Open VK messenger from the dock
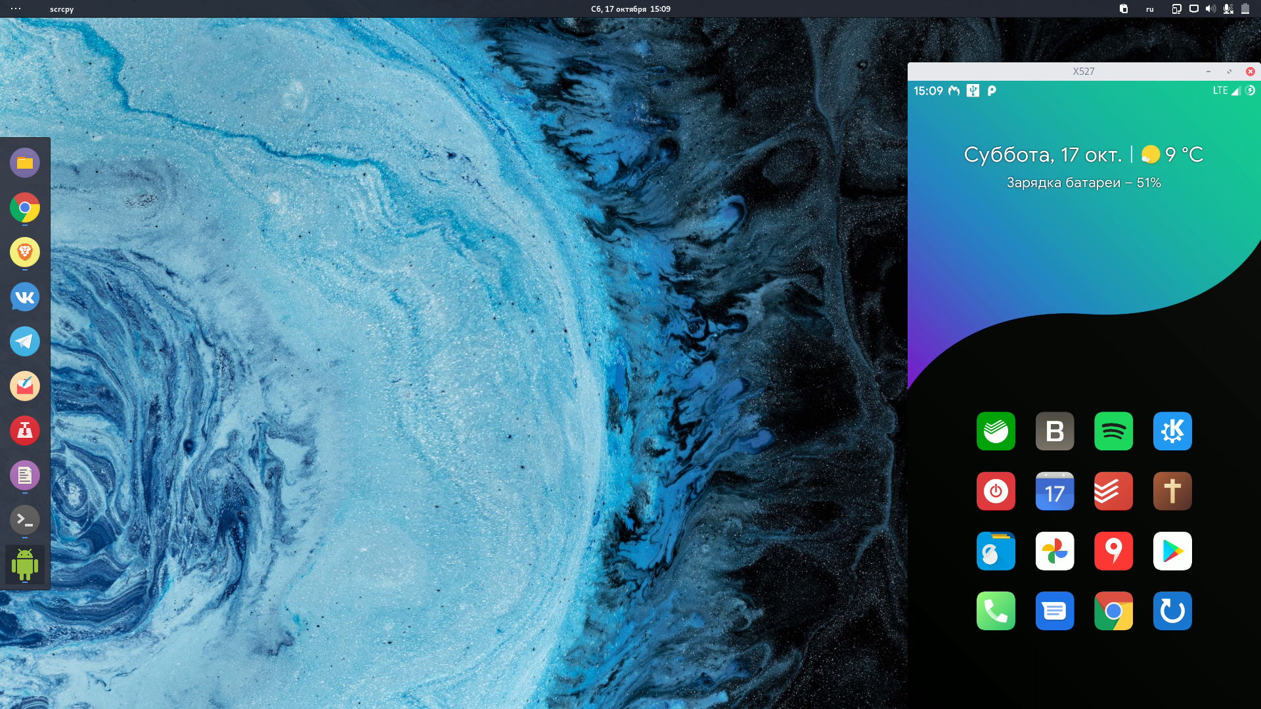Image resolution: width=1261 pixels, height=709 pixels. (25, 297)
